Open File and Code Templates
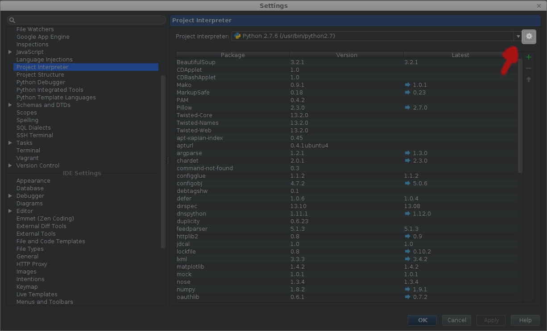547x331 pixels. click(x=51, y=241)
